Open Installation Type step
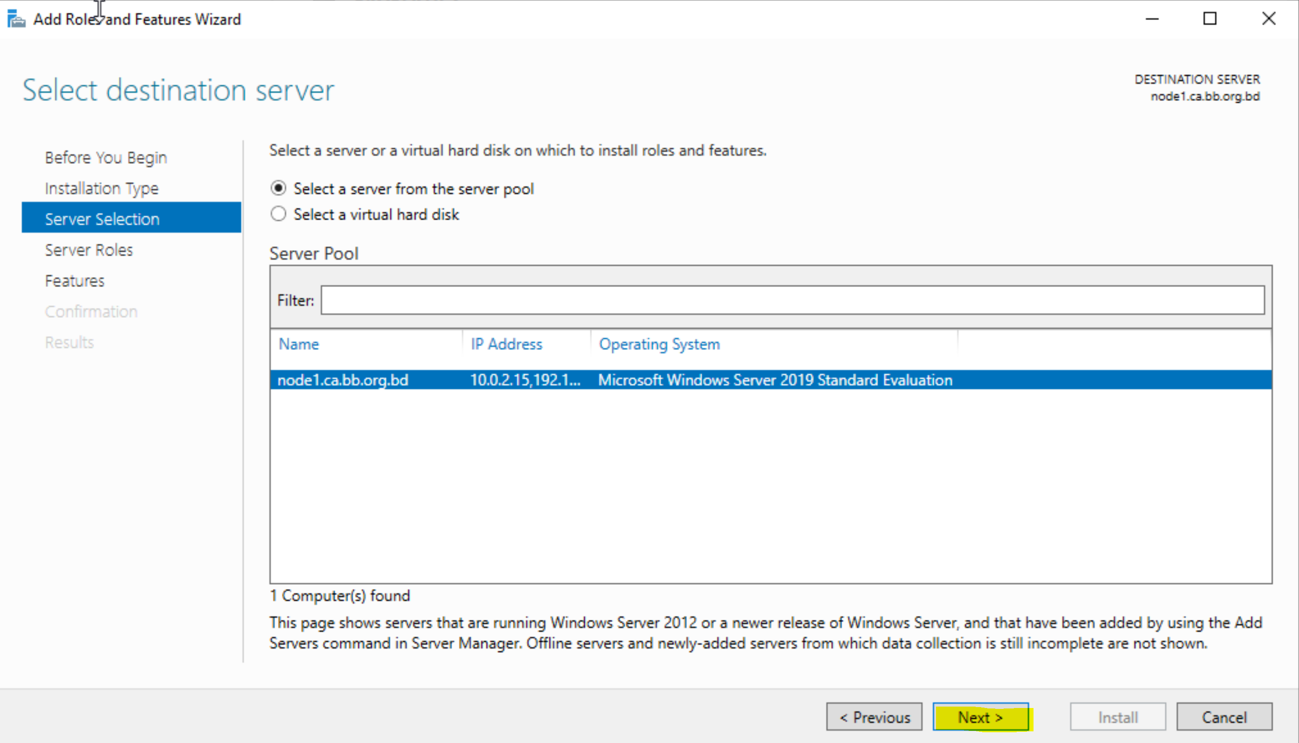Screen dimensions: 1299x743 pyautogui.click(x=102, y=188)
